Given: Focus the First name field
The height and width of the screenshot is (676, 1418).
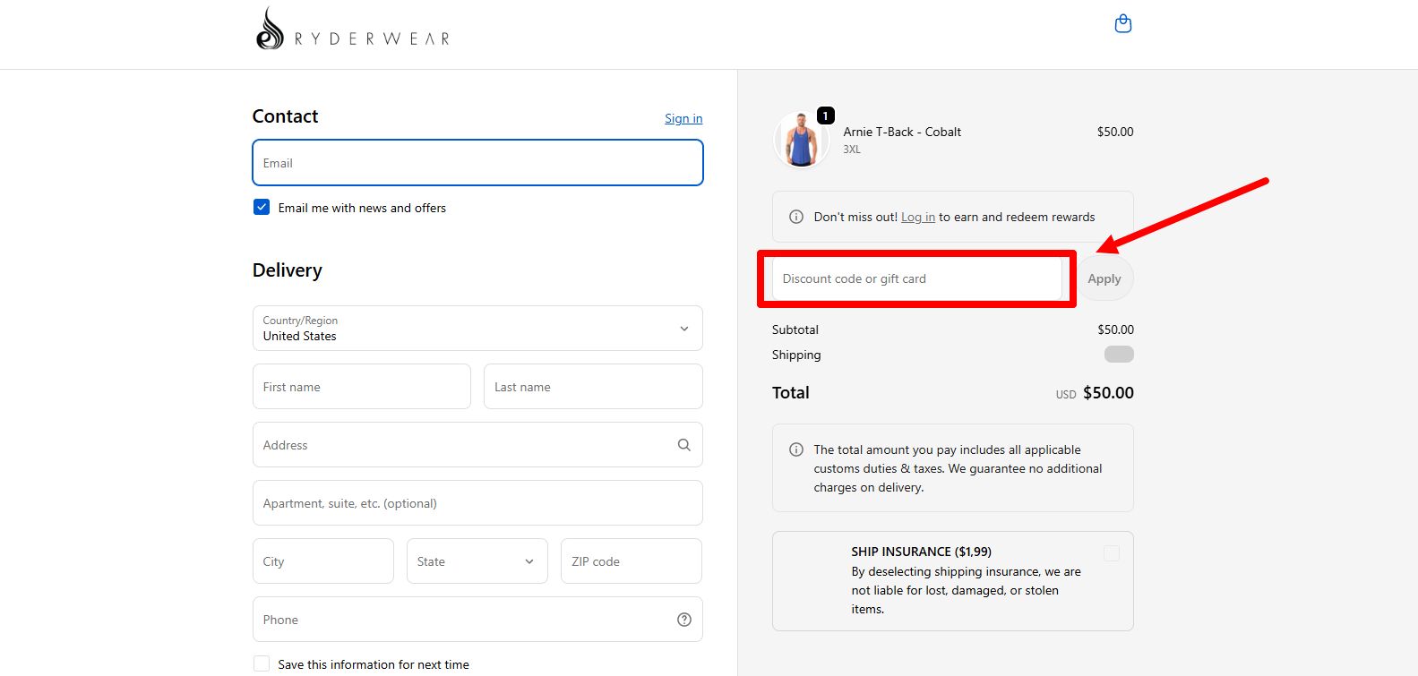Looking at the screenshot, I should (x=362, y=387).
